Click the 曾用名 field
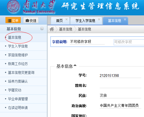 (x=121, y=85)
